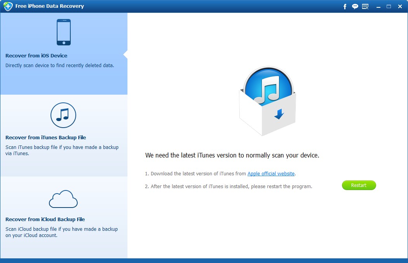Click the iTunes music note icon
408x263 pixels.
(x=63, y=115)
